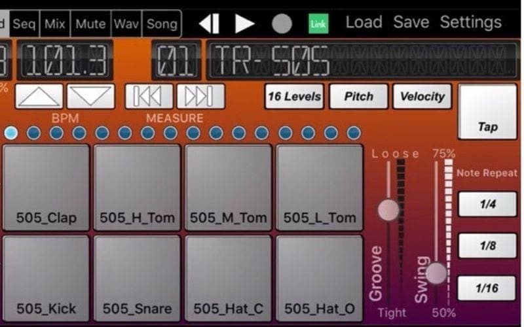
Task: Decrease BPM with the down arrow
Action: 90,96
